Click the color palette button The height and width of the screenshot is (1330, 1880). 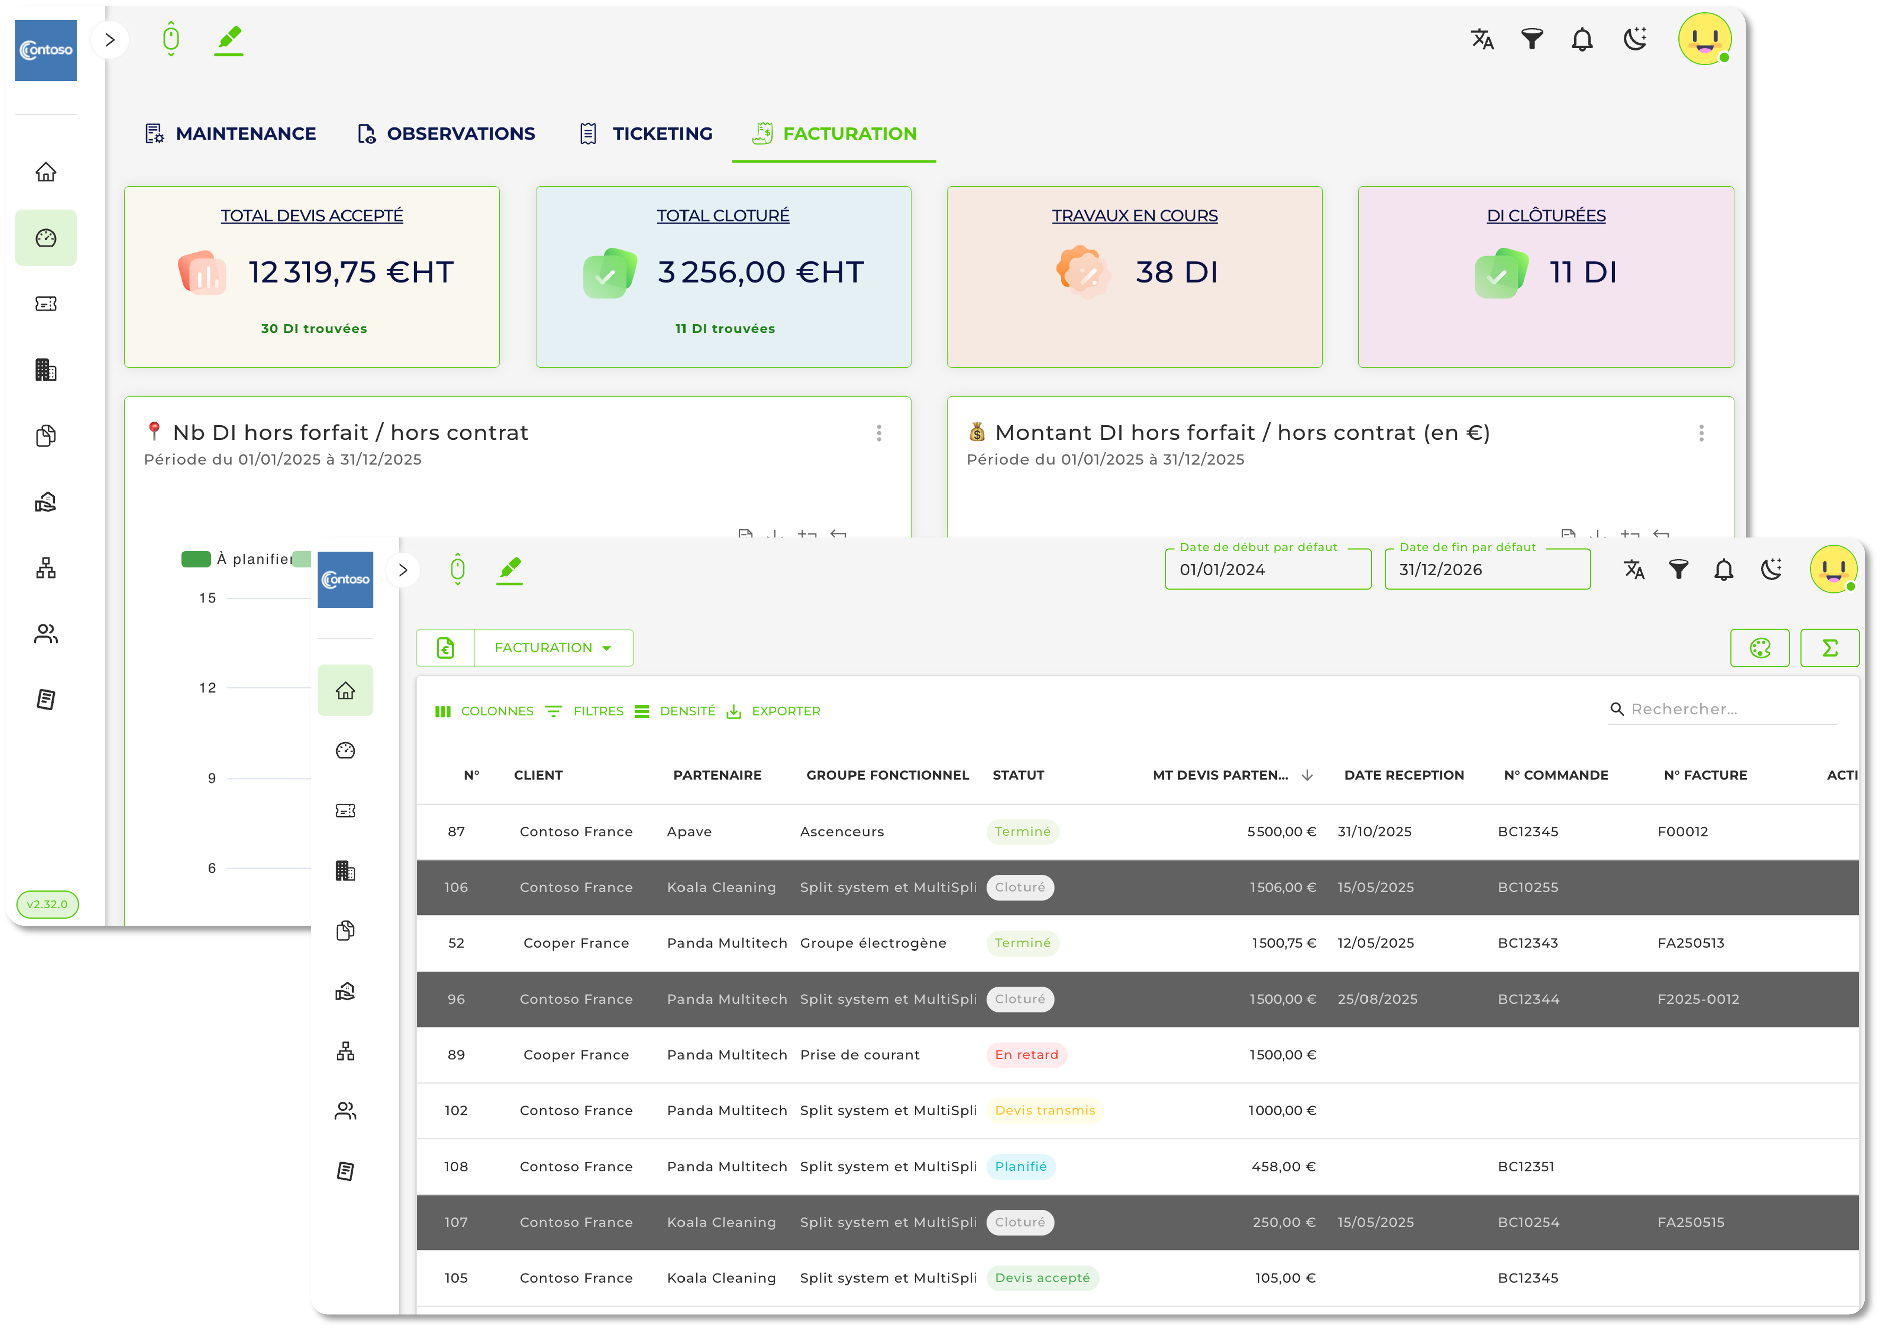(x=1759, y=648)
